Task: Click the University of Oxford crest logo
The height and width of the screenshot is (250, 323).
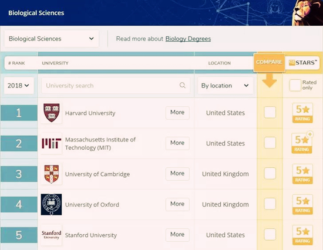Action: click(x=51, y=204)
